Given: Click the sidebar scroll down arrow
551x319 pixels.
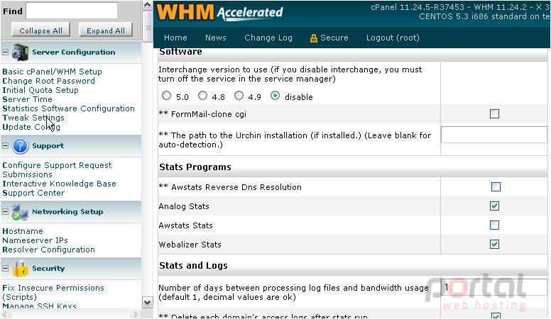Looking at the screenshot, I should pyautogui.click(x=148, y=303).
